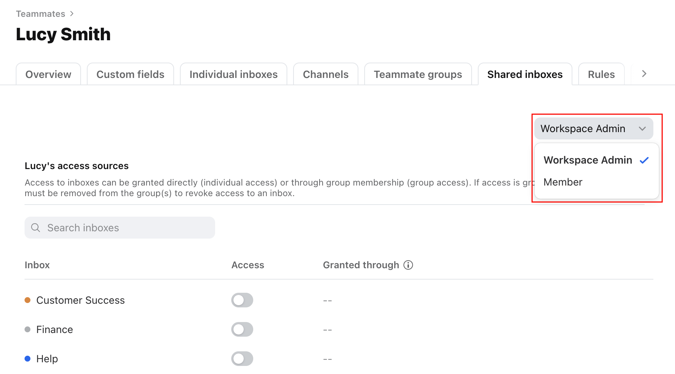
Task: Switch to the Rules tab
Action: 601,74
